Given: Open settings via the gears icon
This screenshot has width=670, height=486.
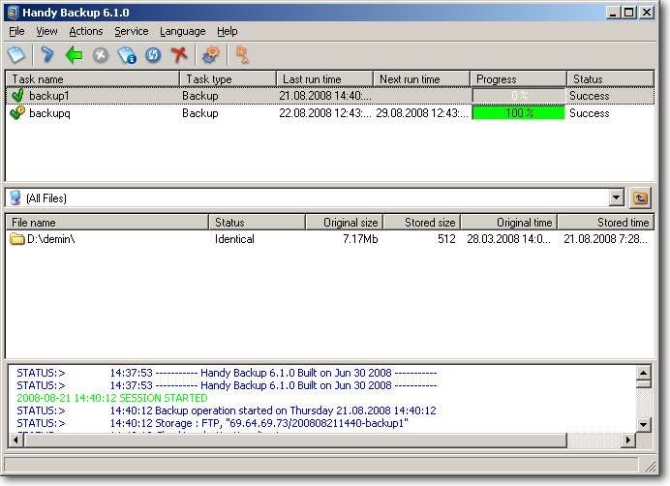Looking at the screenshot, I should click(x=211, y=55).
